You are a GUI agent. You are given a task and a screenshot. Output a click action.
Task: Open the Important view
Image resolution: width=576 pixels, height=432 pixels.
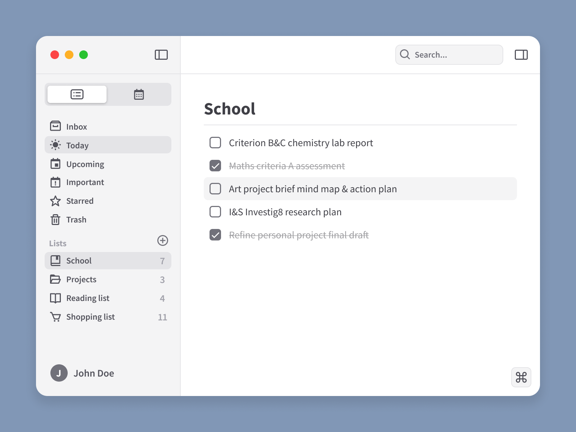tap(108, 182)
